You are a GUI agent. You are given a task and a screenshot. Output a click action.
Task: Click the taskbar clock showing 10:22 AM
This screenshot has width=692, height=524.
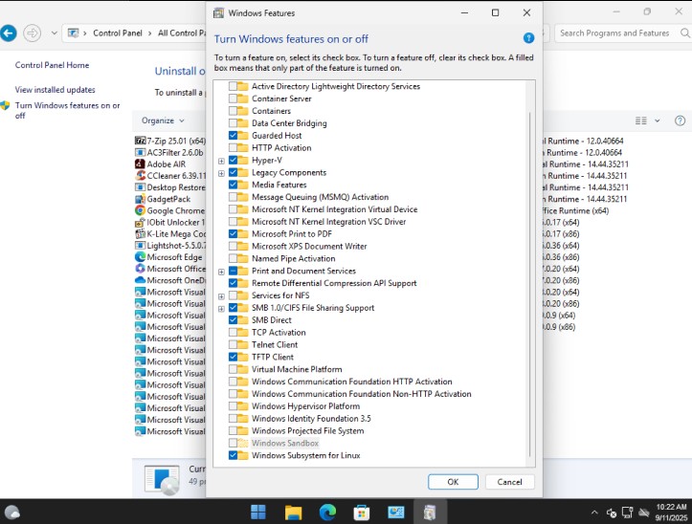click(671, 513)
